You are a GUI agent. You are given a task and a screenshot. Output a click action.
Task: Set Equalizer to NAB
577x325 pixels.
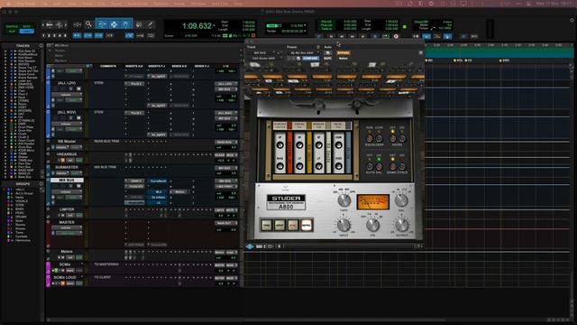369,138
